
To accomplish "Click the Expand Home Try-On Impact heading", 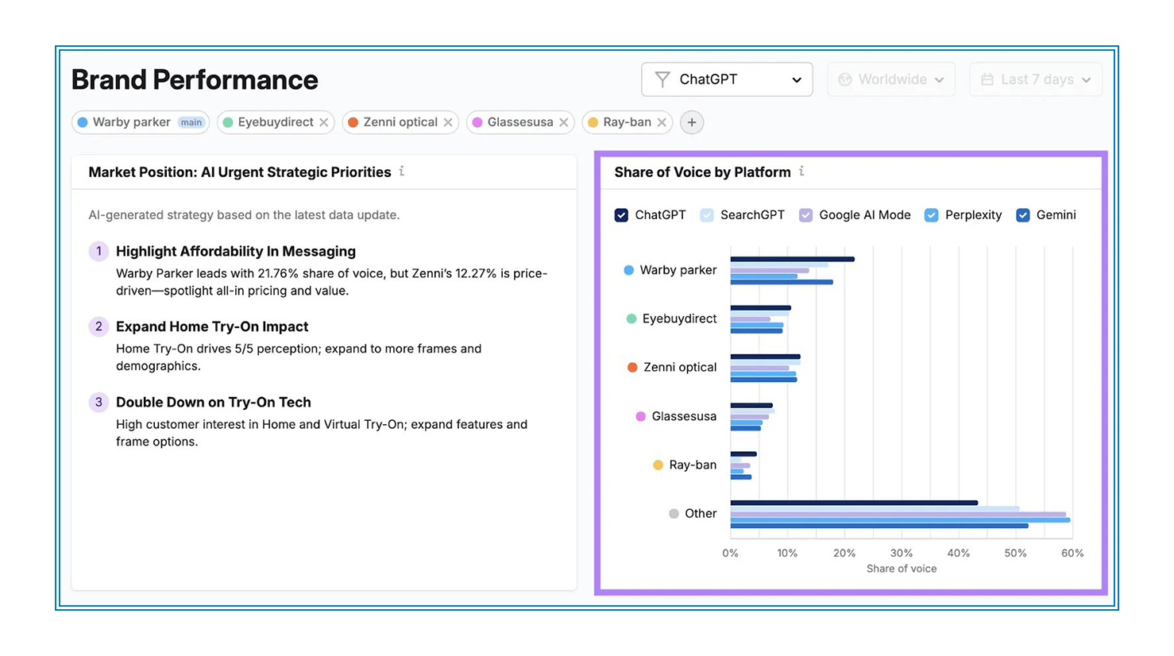I will point(212,326).
